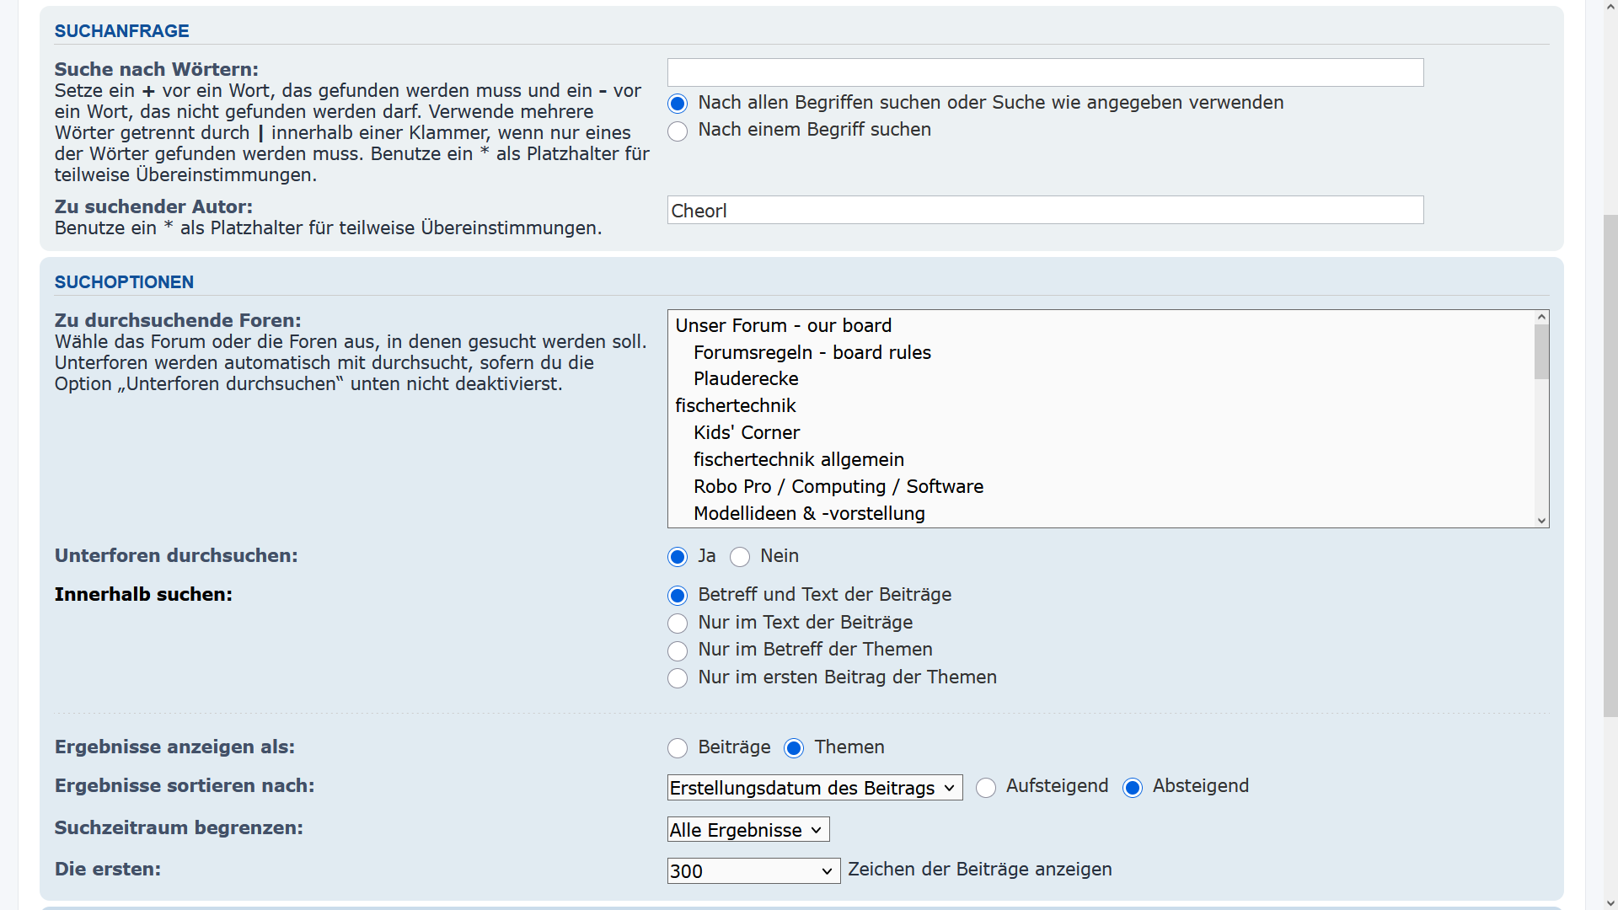Click the 'Suche nach Wörtern' text field
This screenshot has height=910, width=1618.
point(1045,72)
